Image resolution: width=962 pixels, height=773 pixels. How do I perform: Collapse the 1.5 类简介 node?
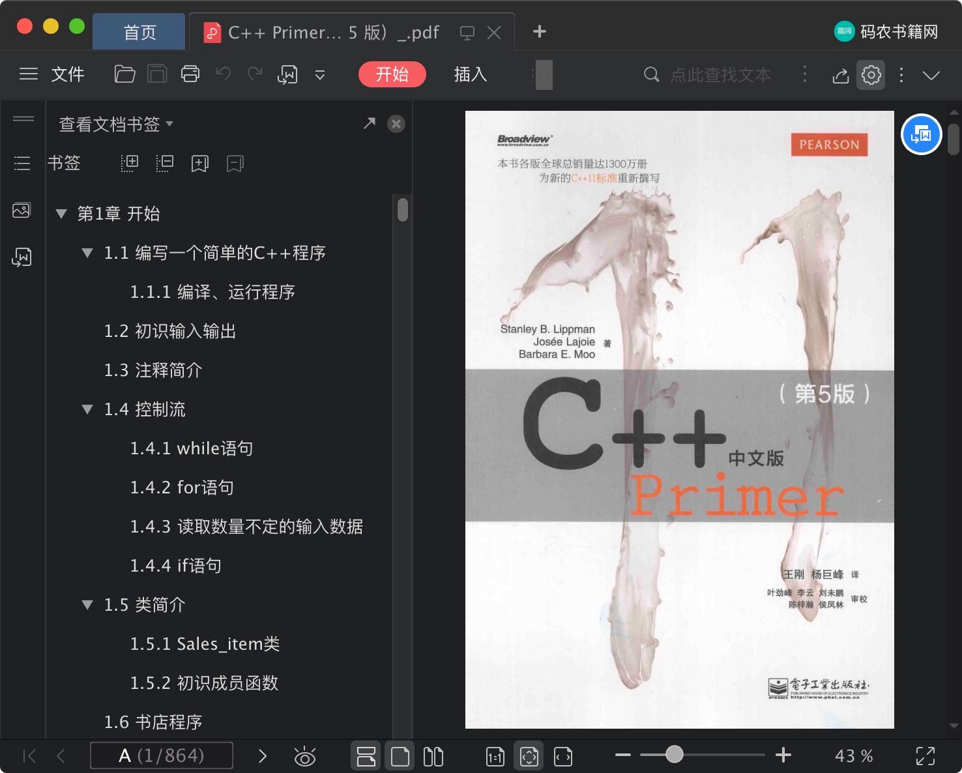coord(87,605)
